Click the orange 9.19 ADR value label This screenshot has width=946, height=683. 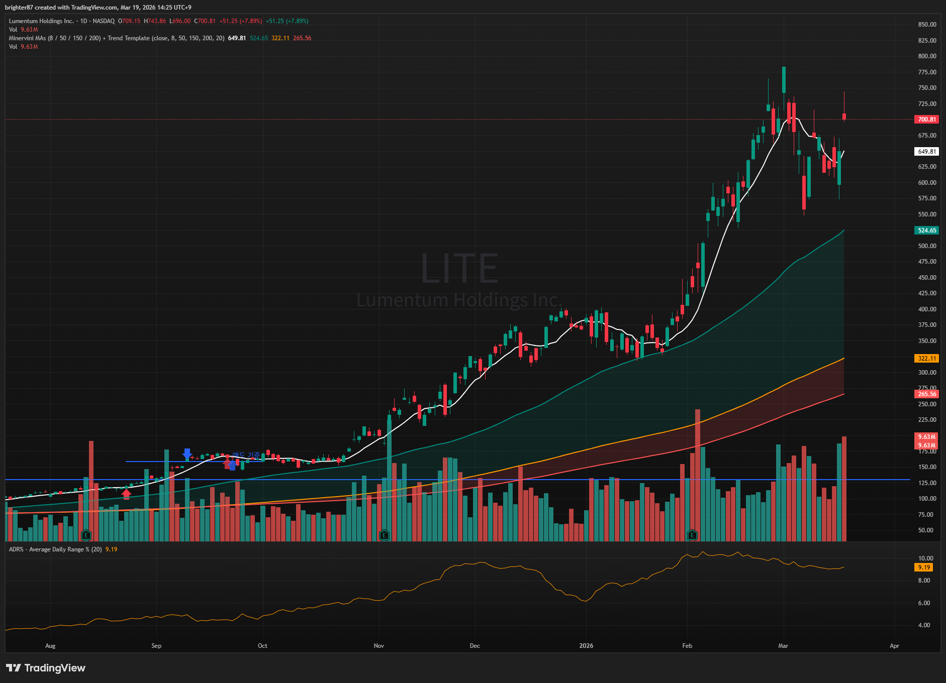924,567
